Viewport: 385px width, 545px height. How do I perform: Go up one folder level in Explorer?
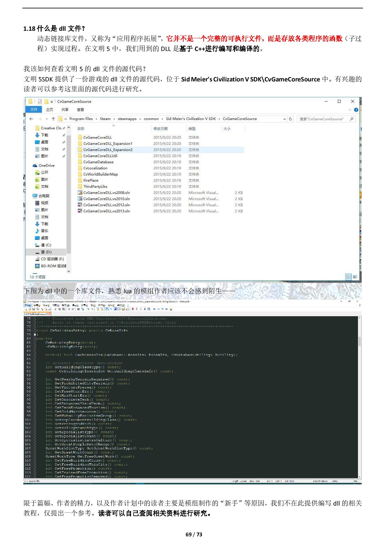(x=53, y=119)
